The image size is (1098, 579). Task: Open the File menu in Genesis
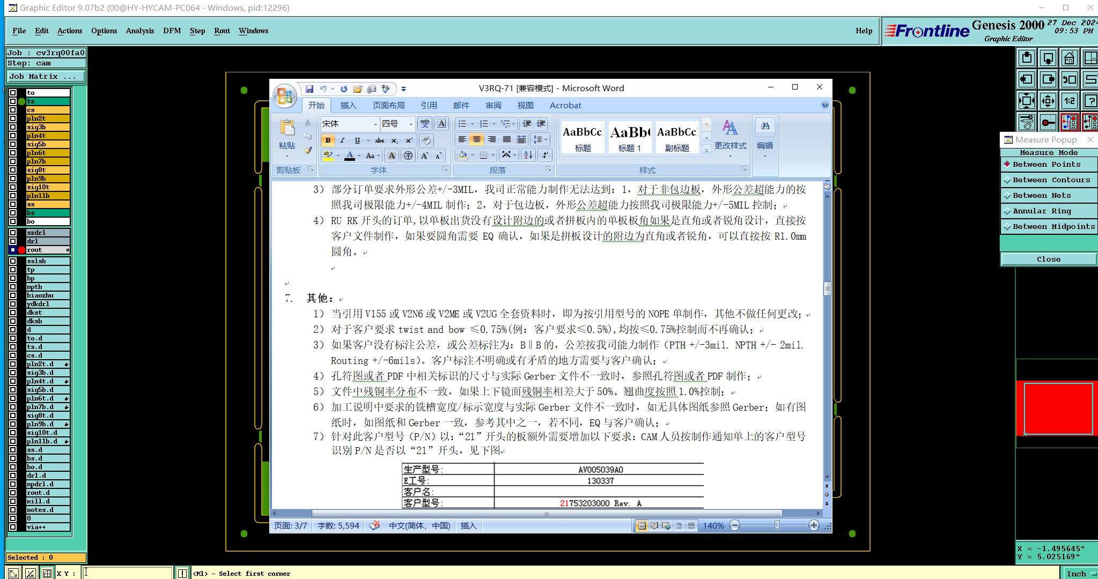[x=19, y=31]
